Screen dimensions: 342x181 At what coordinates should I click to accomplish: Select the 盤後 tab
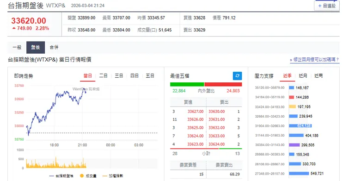pyautogui.click(x=36, y=47)
